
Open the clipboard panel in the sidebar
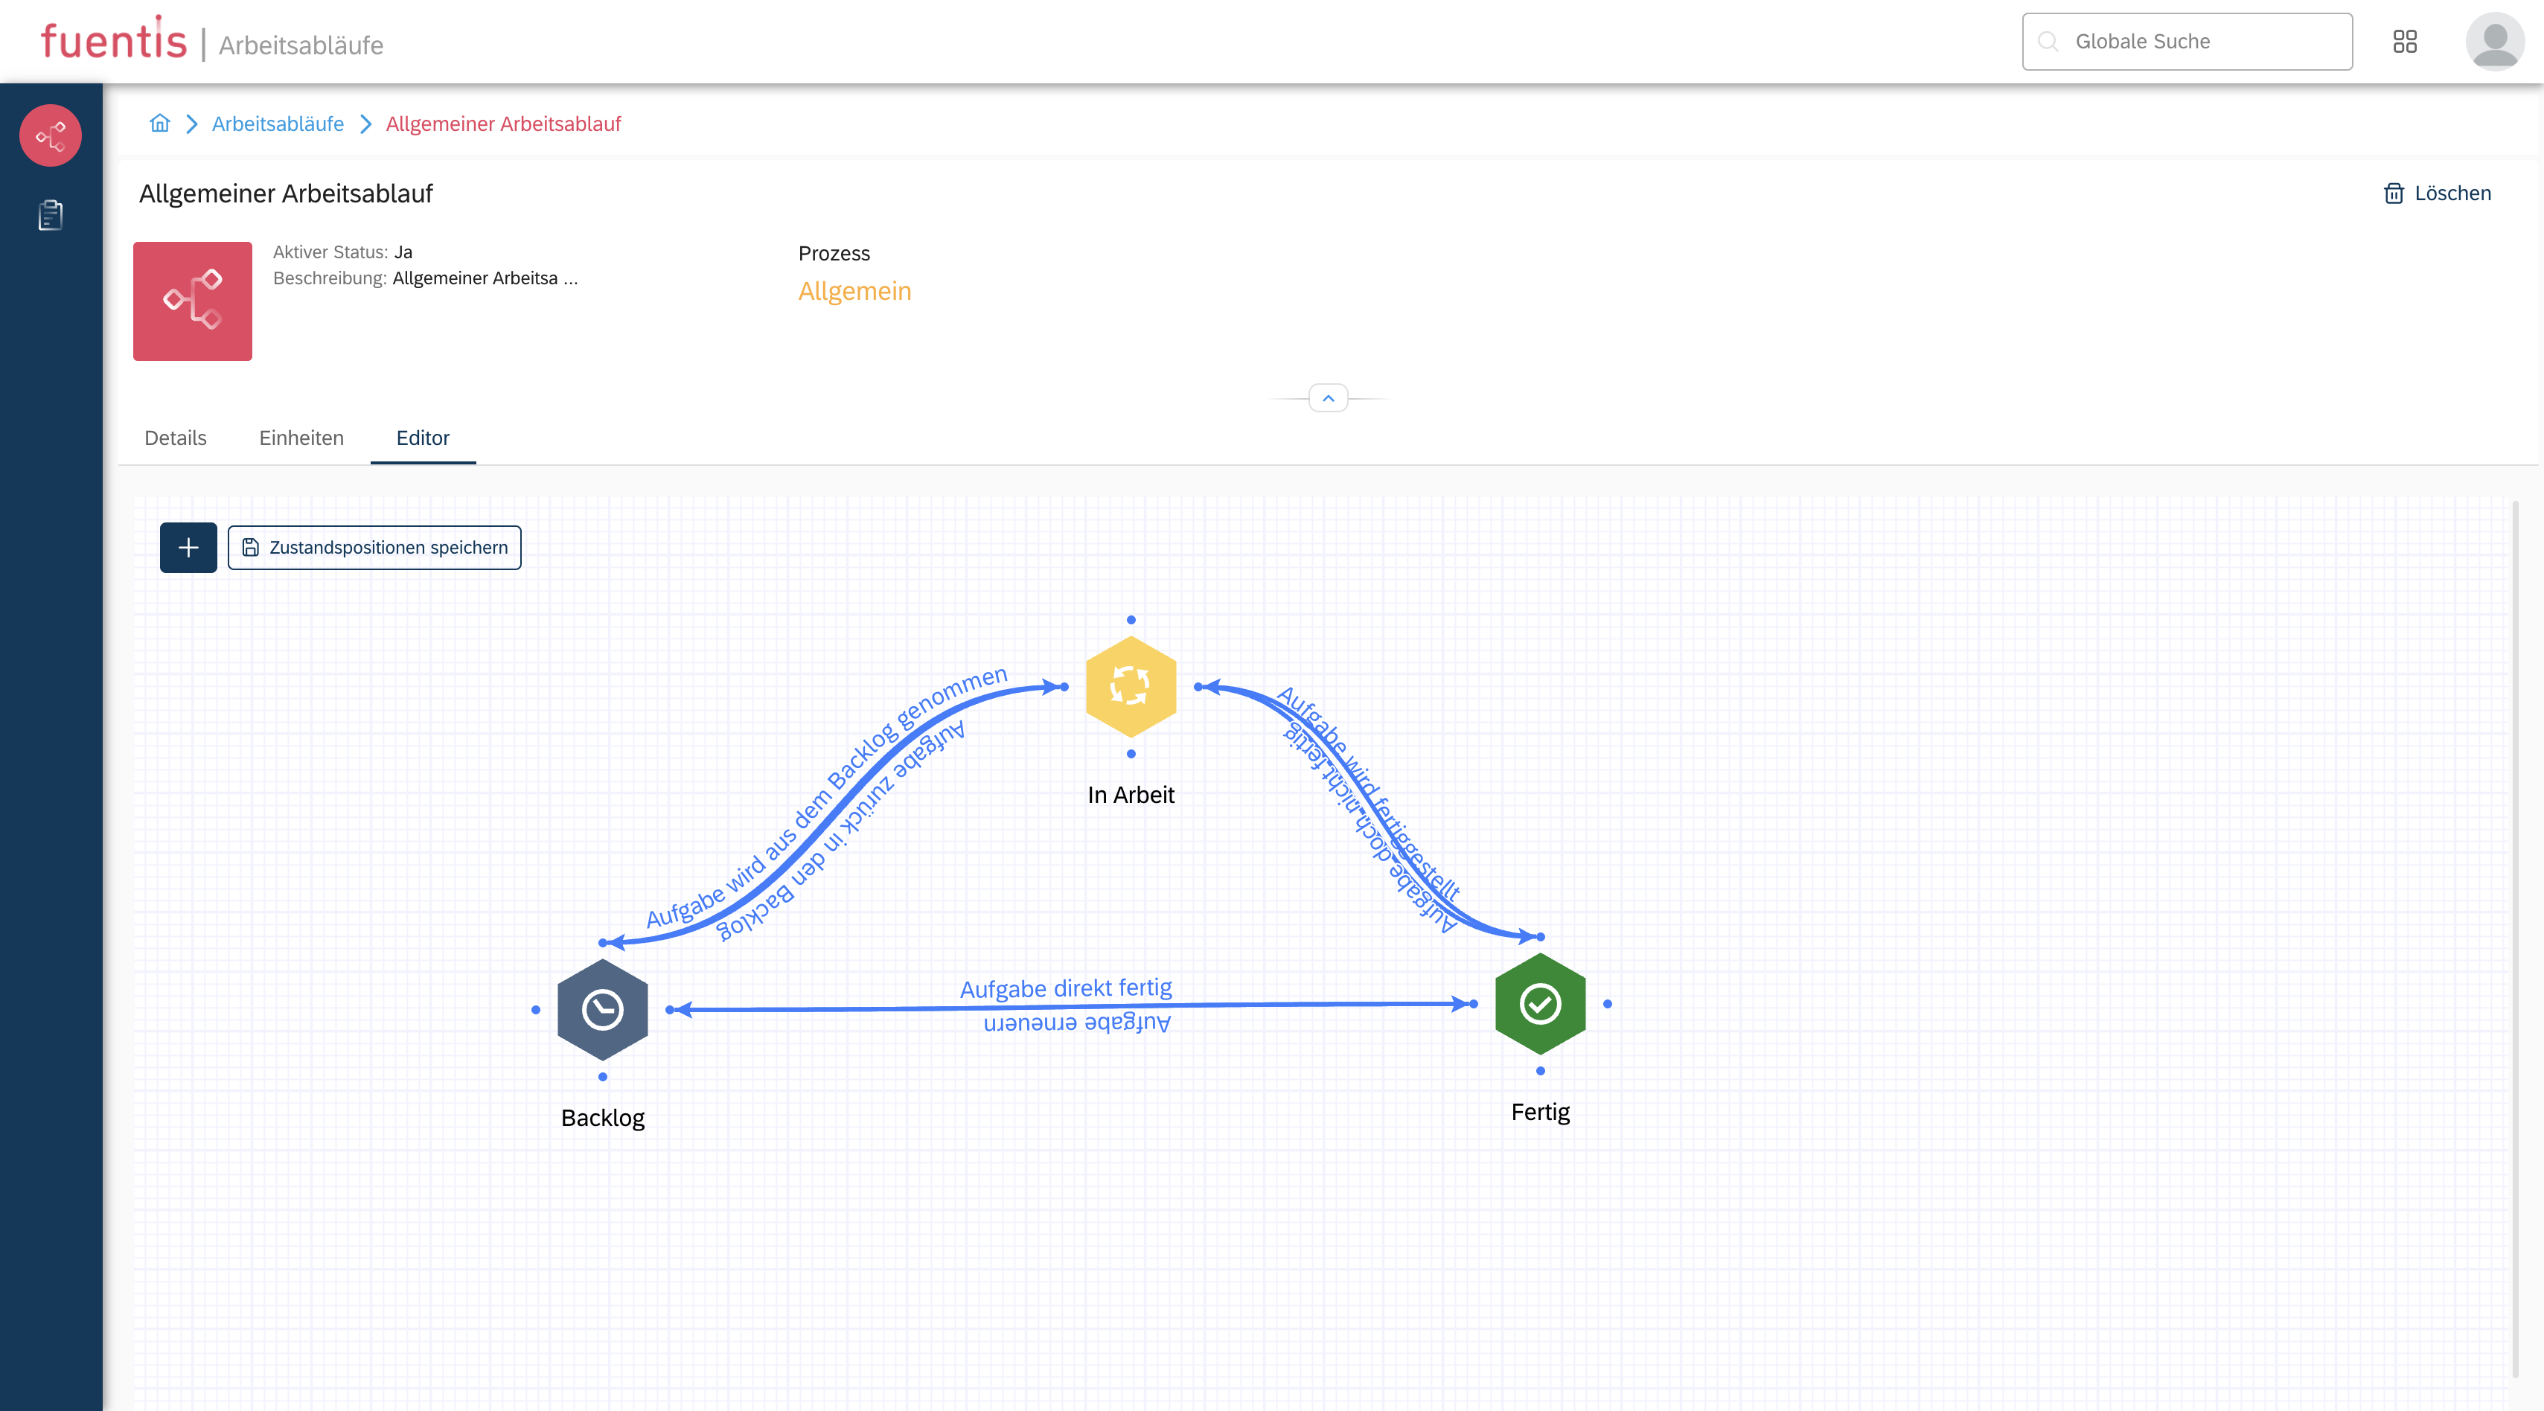click(49, 214)
